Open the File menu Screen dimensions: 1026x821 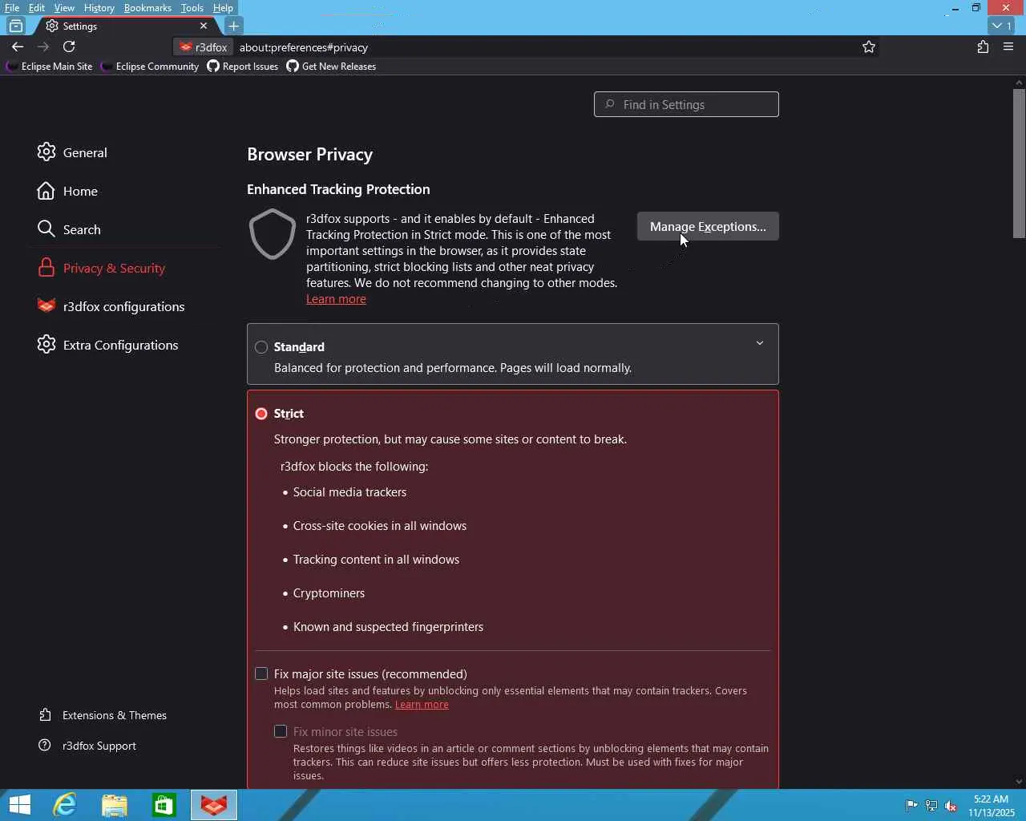click(x=12, y=8)
